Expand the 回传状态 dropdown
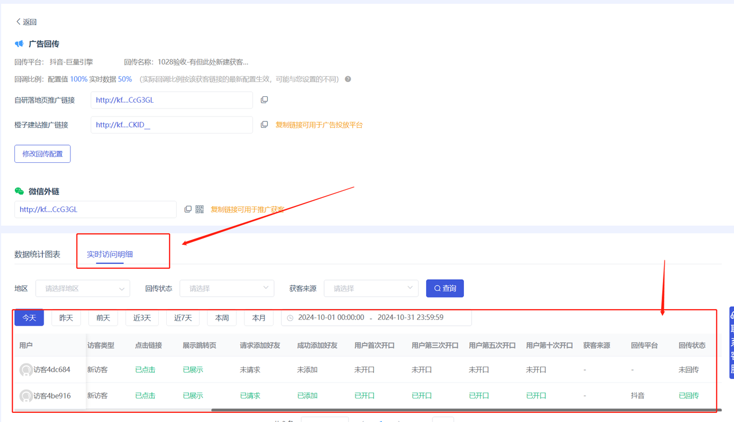This screenshot has height=422, width=734. pyautogui.click(x=227, y=288)
